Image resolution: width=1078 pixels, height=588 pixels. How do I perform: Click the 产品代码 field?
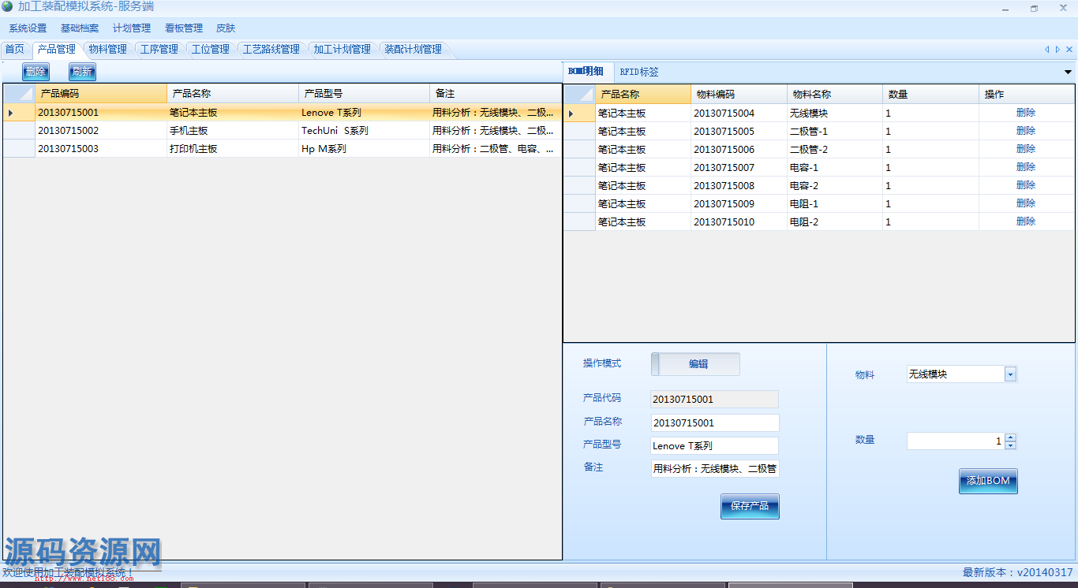pyautogui.click(x=714, y=400)
